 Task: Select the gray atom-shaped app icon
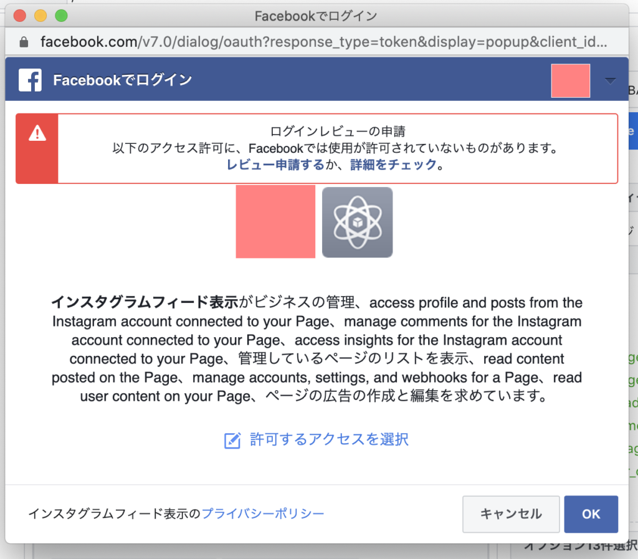pyautogui.click(x=357, y=222)
